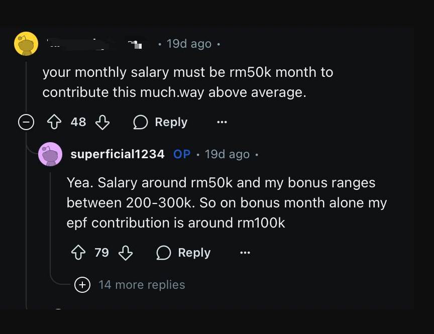Click speech bubble icon on top comment
The height and width of the screenshot is (334, 434).
[140, 122]
